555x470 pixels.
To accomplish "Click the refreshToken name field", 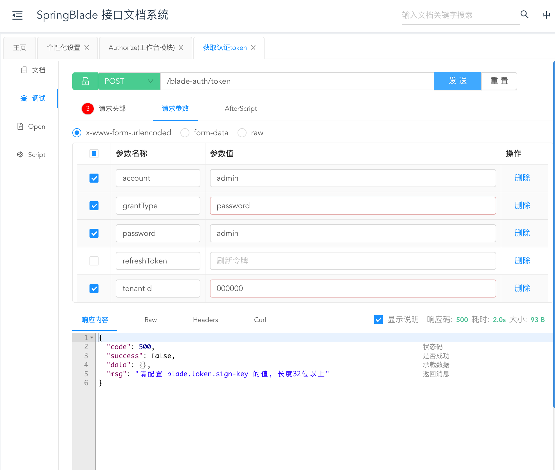I will tap(158, 261).
